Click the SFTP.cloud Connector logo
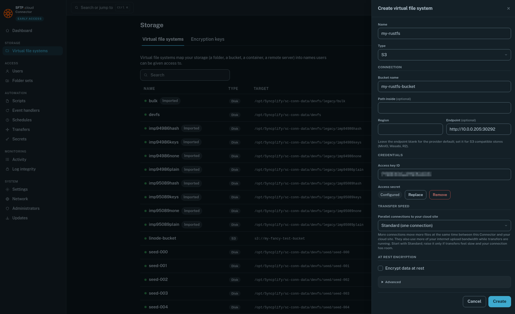Viewport: 515px width, 314px height. click(8, 13)
